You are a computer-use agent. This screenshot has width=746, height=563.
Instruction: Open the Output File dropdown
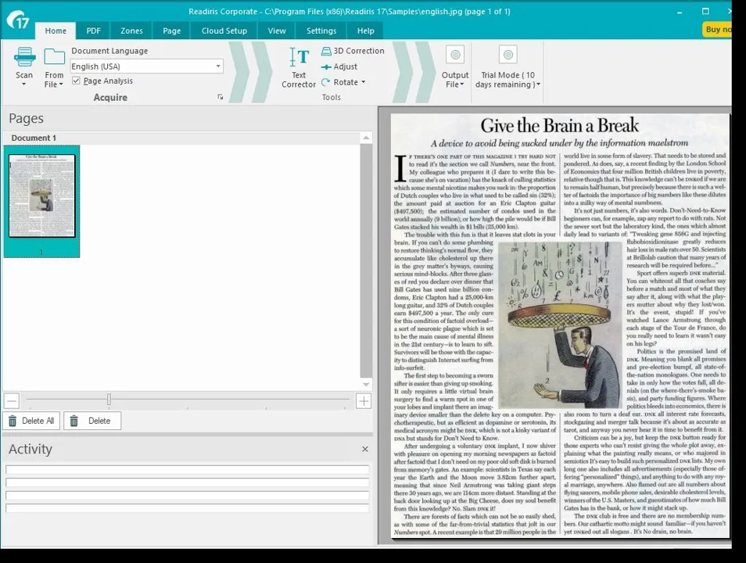pyautogui.click(x=462, y=84)
